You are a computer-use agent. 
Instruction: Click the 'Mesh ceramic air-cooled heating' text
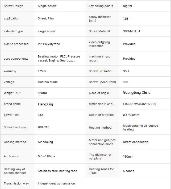coord(140,128)
